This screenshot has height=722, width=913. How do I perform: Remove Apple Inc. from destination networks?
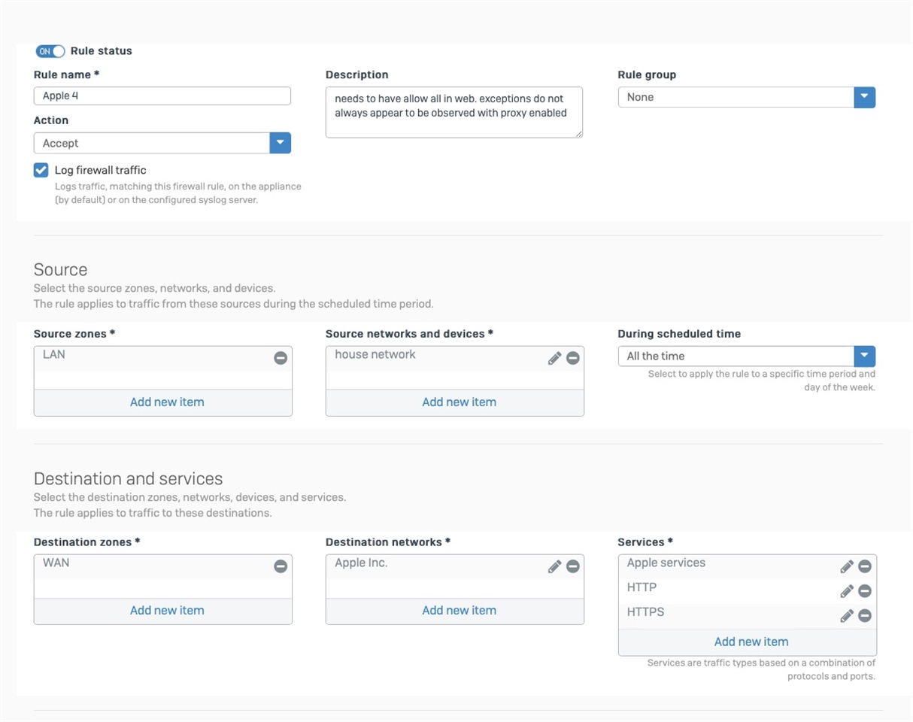point(573,566)
